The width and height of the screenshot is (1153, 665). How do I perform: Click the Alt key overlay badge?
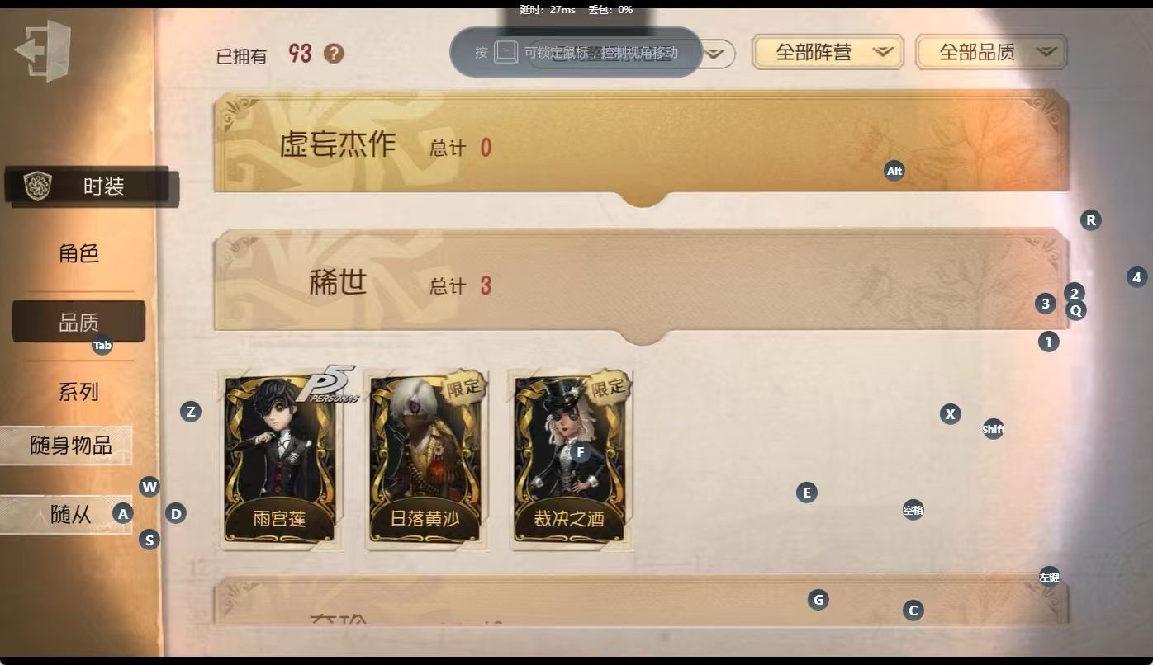click(894, 171)
